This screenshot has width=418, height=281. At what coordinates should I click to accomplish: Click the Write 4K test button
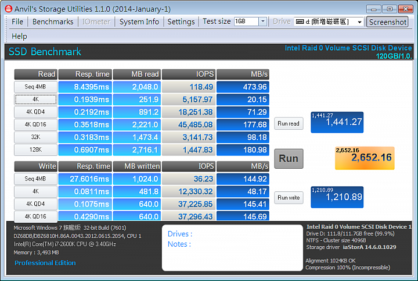35,191
